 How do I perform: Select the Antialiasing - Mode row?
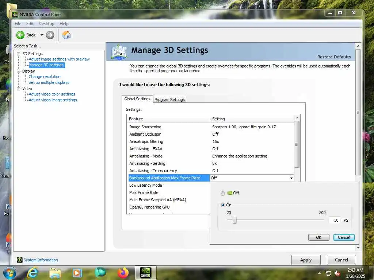tap(211, 156)
